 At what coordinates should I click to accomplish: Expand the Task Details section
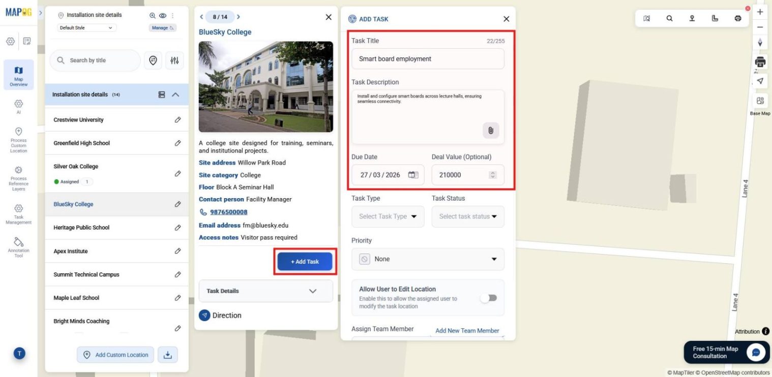coord(265,291)
